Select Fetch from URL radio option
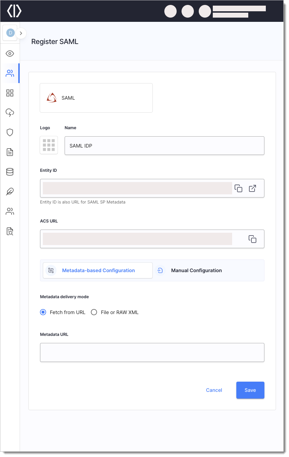This screenshot has width=289, height=457. pos(43,312)
